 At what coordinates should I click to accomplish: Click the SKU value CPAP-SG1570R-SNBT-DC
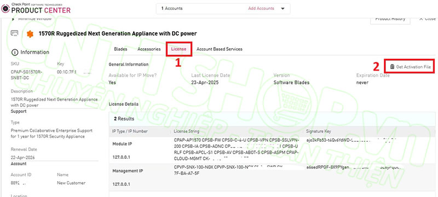[x=26, y=74]
